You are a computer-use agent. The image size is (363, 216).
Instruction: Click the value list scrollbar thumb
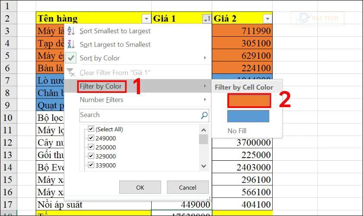204,140
